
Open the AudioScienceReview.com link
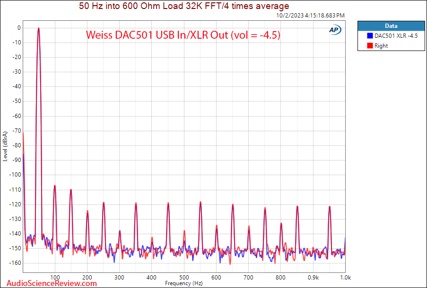click(52, 283)
